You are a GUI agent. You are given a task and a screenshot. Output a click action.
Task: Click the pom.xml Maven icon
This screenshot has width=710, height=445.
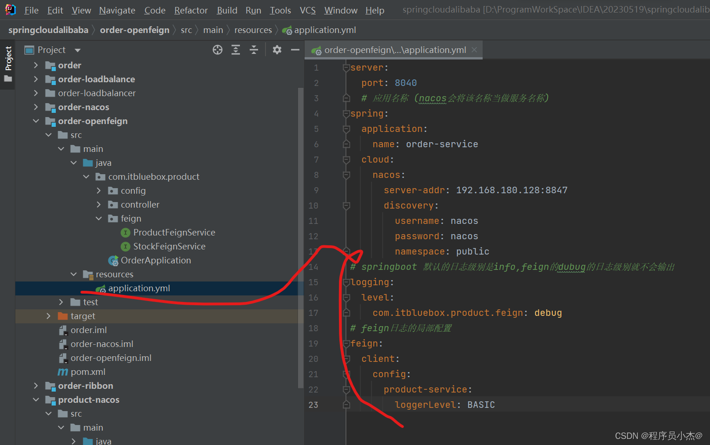pyautogui.click(x=63, y=372)
